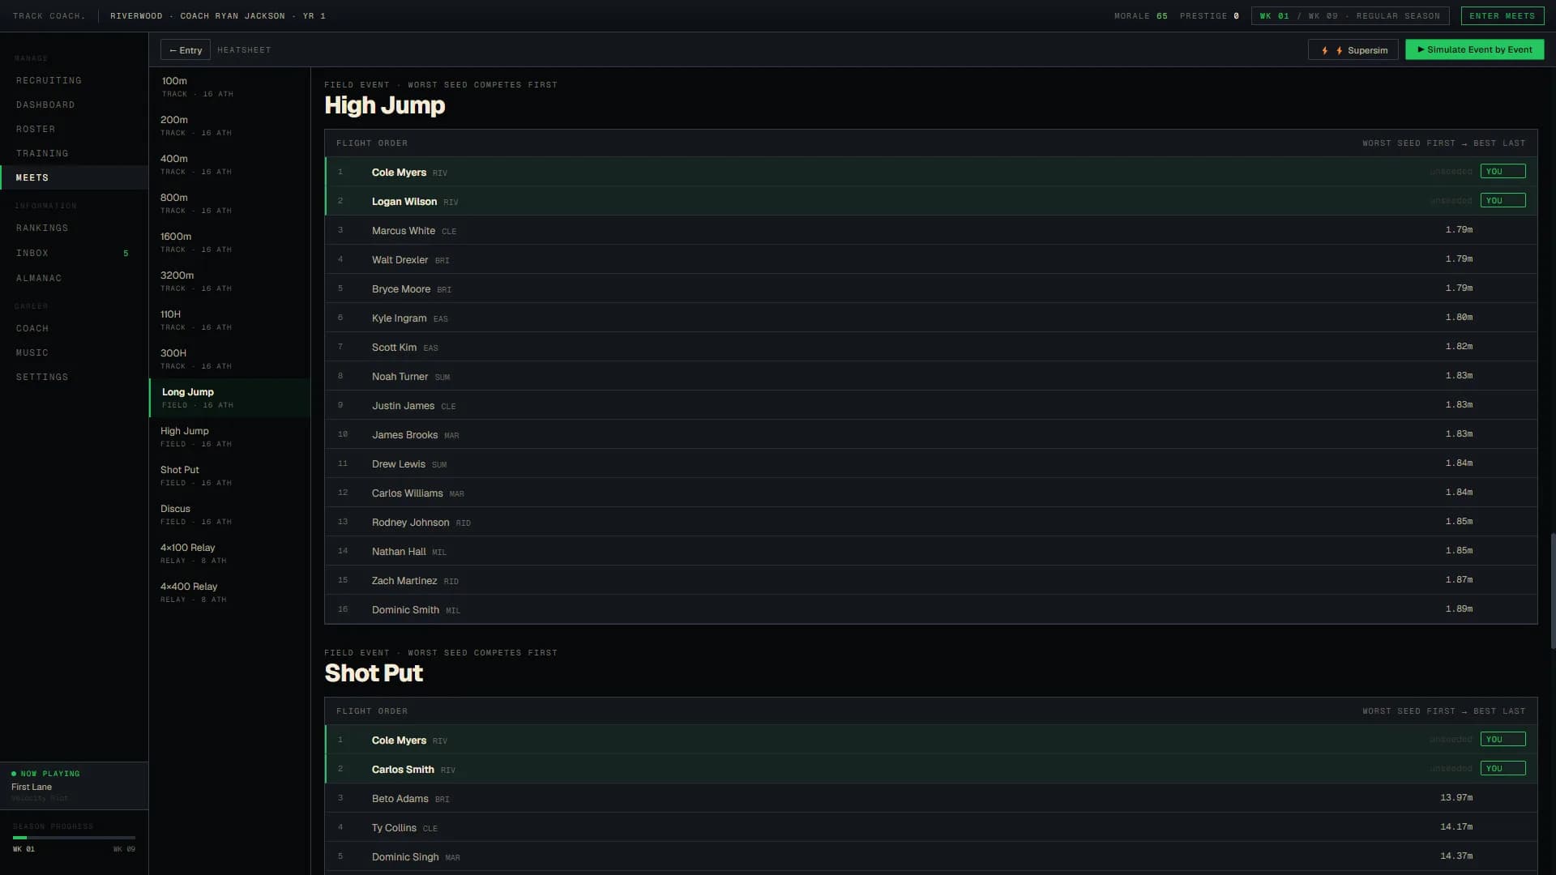This screenshot has height=875, width=1556.
Task: Select the Discus event
Action: pyautogui.click(x=230, y=514)
